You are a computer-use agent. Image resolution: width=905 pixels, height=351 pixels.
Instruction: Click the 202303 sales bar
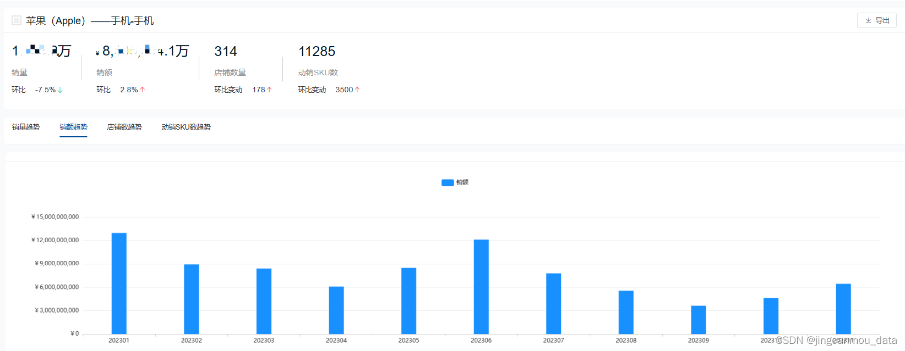click(264, 301)
